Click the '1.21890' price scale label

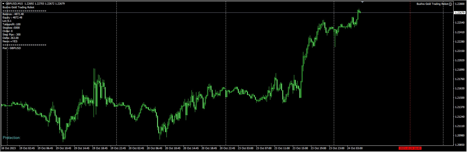[x=460, y=69]
